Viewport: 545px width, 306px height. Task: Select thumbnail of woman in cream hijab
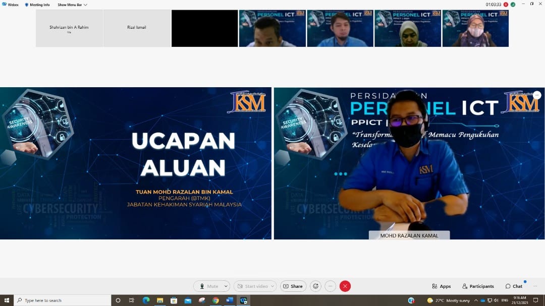(408, 28)
